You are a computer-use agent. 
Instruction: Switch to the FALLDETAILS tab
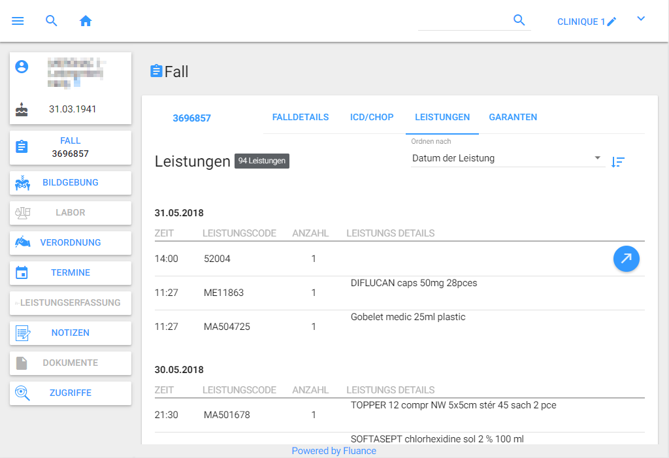(301, 118)
